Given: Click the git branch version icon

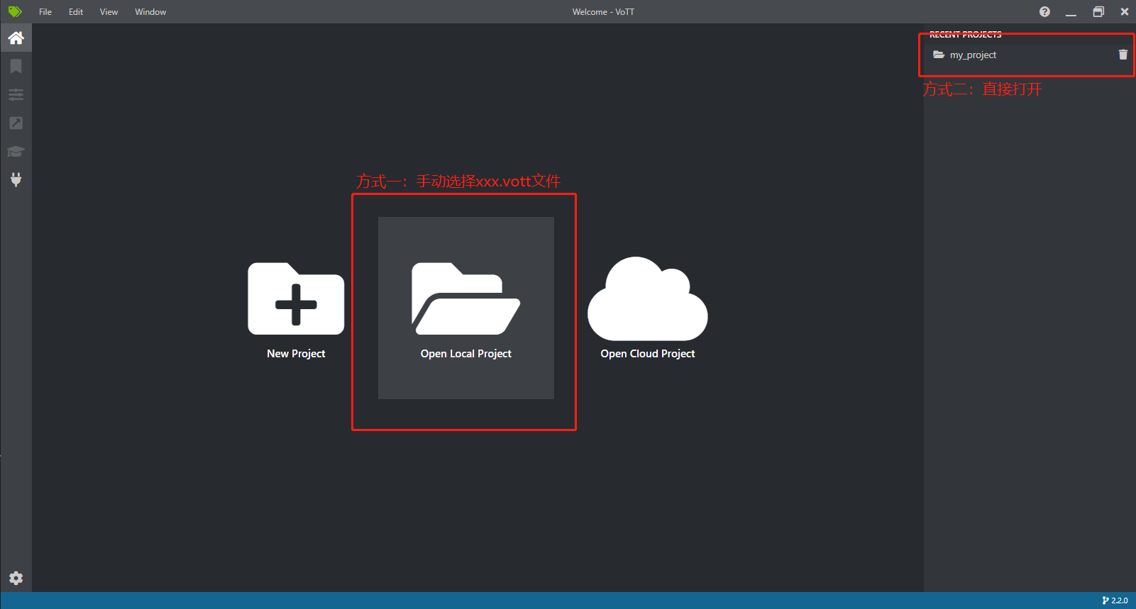Looking at the screenshot, I should tap(1105, 600).
